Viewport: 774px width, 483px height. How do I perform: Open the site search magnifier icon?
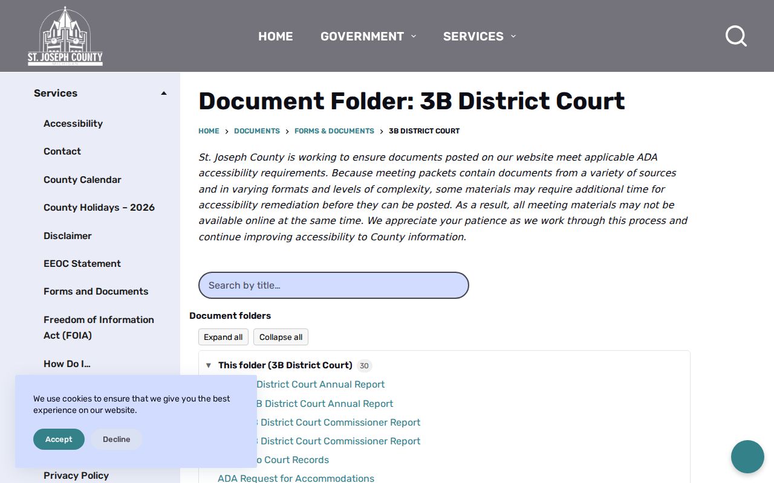[x=736, y=36]
